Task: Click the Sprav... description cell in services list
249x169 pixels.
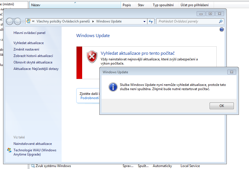Action: [128, 166]
